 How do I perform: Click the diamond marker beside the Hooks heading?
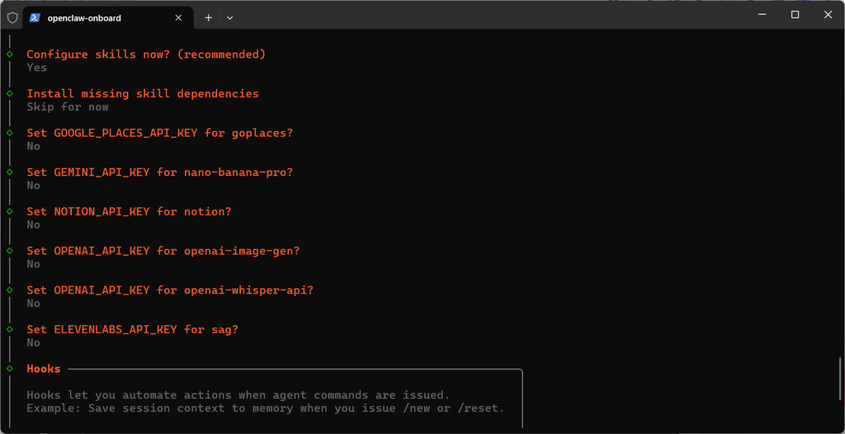[x=10, y=369]
